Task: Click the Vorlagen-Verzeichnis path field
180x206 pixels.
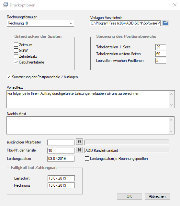Action: 125,23
